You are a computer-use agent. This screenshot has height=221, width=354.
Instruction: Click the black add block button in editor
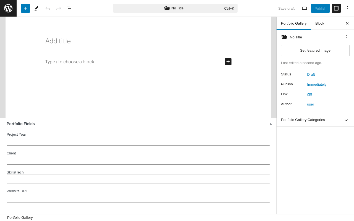pos(228,62)
